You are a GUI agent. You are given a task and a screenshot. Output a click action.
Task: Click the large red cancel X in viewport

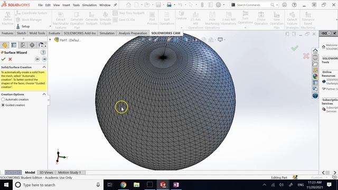point(306,56)
